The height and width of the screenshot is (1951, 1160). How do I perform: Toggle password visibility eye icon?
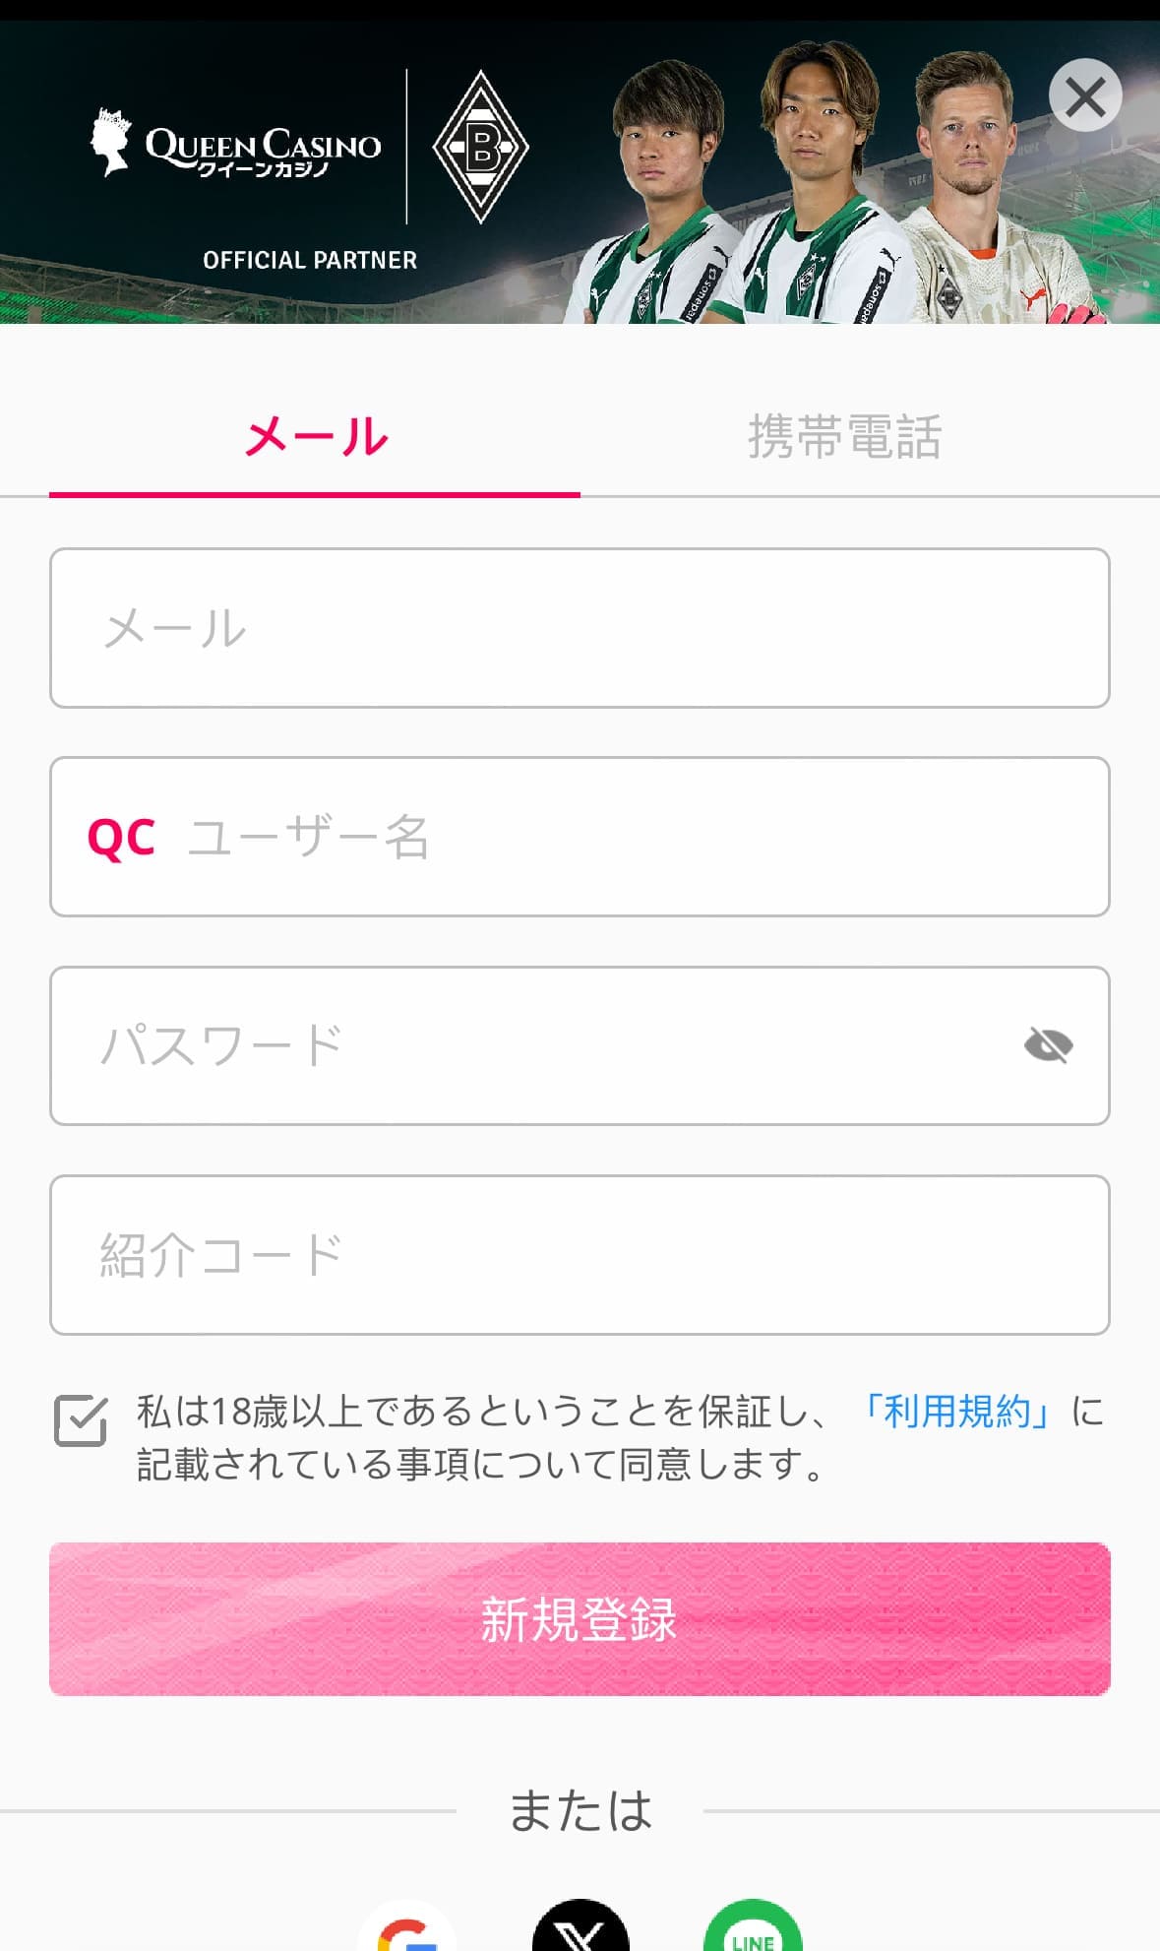point(1048,1045)
